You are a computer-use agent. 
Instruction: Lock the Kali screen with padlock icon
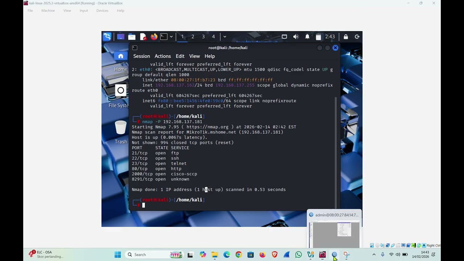(x=346, y=37)
